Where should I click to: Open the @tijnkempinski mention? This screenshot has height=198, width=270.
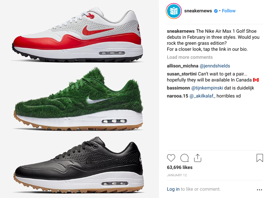(207, 88)
